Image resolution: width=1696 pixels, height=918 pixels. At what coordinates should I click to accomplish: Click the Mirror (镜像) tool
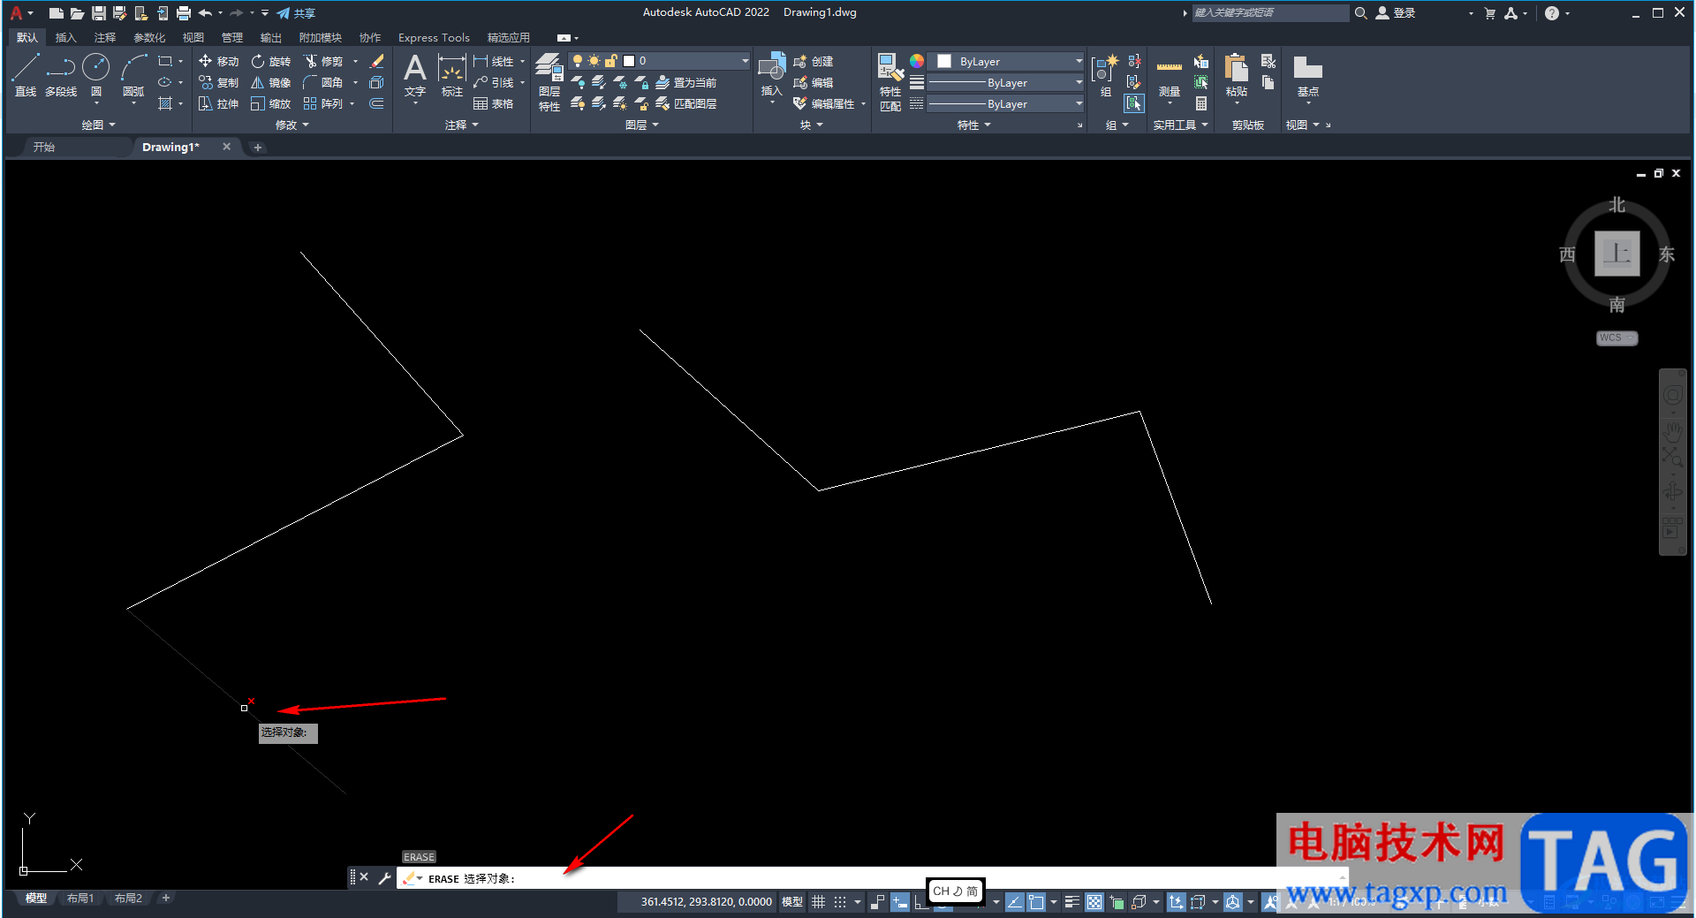tap(270, 82)
